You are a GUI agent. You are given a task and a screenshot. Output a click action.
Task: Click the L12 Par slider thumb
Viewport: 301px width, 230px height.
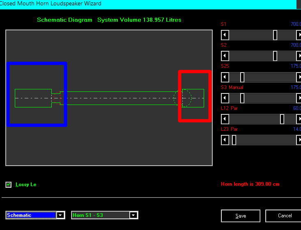pos(282,119)
